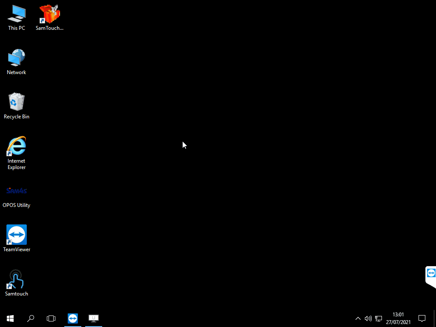Switch to TeamViewer in the taskbar
This screenshot has width=436, height=327.
[73, 318]
